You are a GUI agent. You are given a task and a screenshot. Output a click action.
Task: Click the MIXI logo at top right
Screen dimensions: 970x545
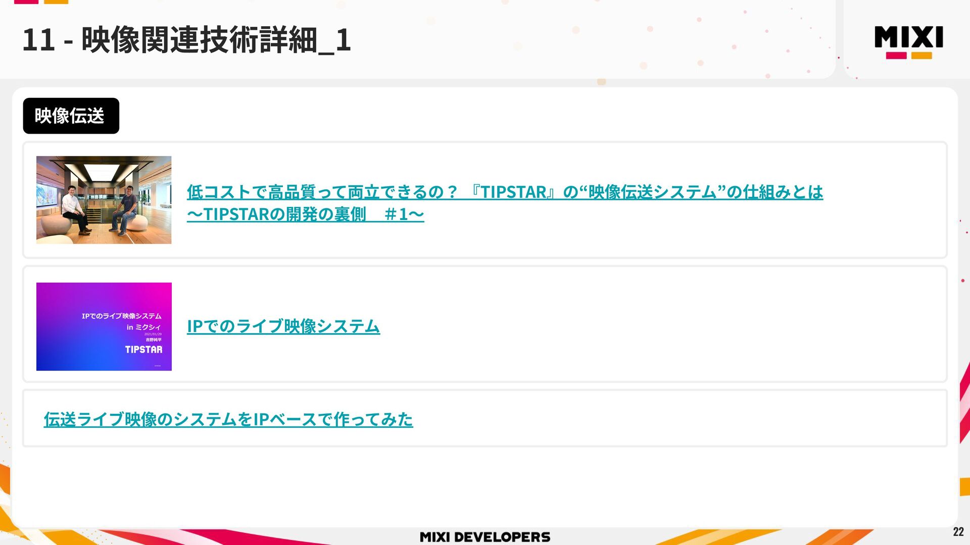pyautogui.click(x=908, y=37)
